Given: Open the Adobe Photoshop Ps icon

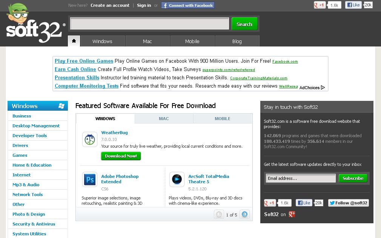Looking at the screenshot, I should coord(90,179).
